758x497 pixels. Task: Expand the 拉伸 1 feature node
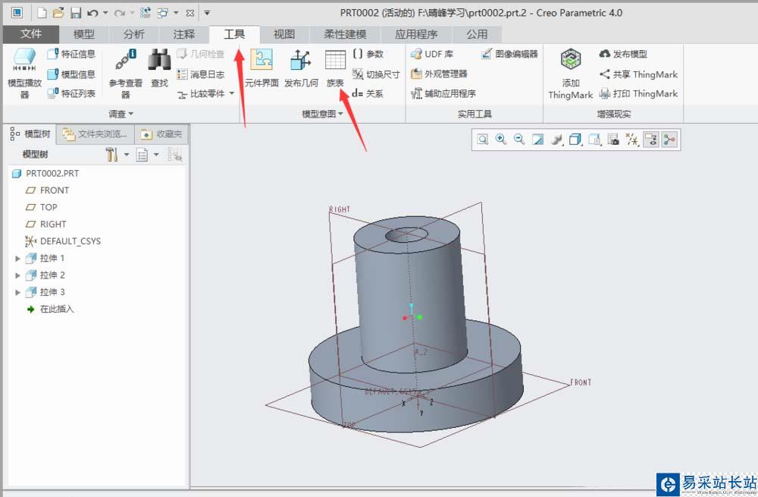tap(18, 259)
